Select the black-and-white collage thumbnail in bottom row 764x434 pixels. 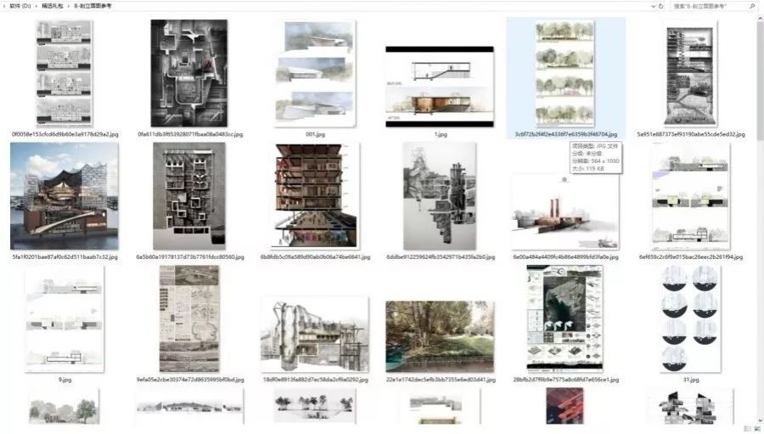(690, 406)
